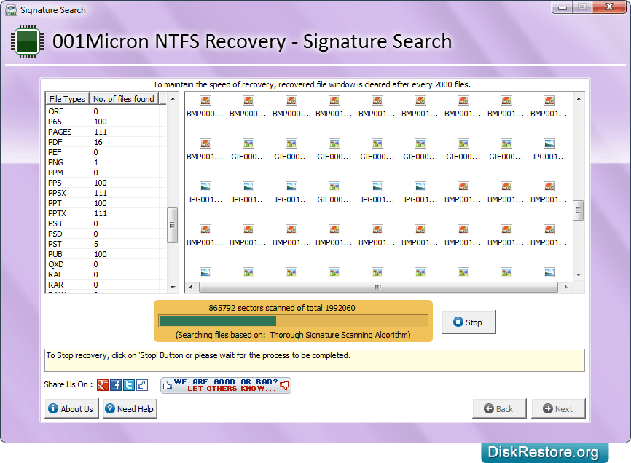
Task: Click the Stop button
Action: (x=469, y=322)
